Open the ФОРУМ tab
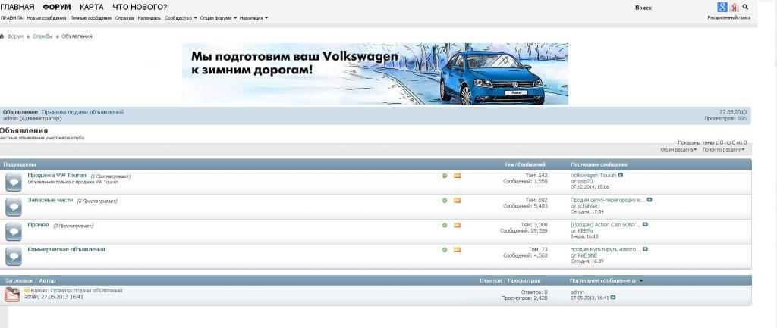Screen dimensions: 777x328 tap(57, 7)
